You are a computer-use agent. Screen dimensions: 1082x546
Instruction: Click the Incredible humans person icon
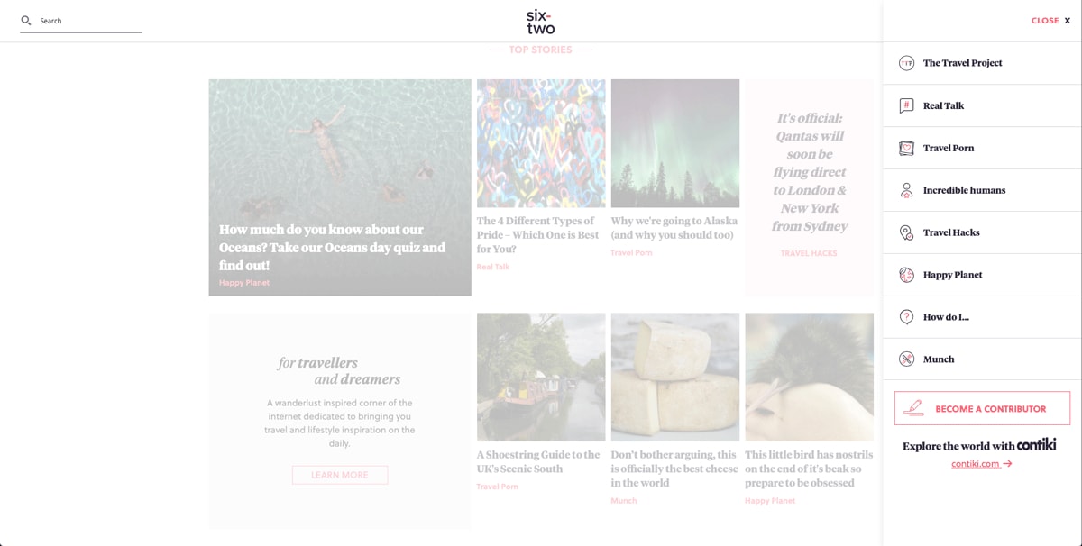906,190
